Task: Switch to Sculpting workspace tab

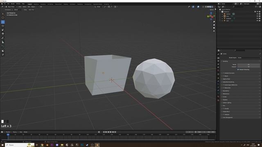Action: (43, 4)
